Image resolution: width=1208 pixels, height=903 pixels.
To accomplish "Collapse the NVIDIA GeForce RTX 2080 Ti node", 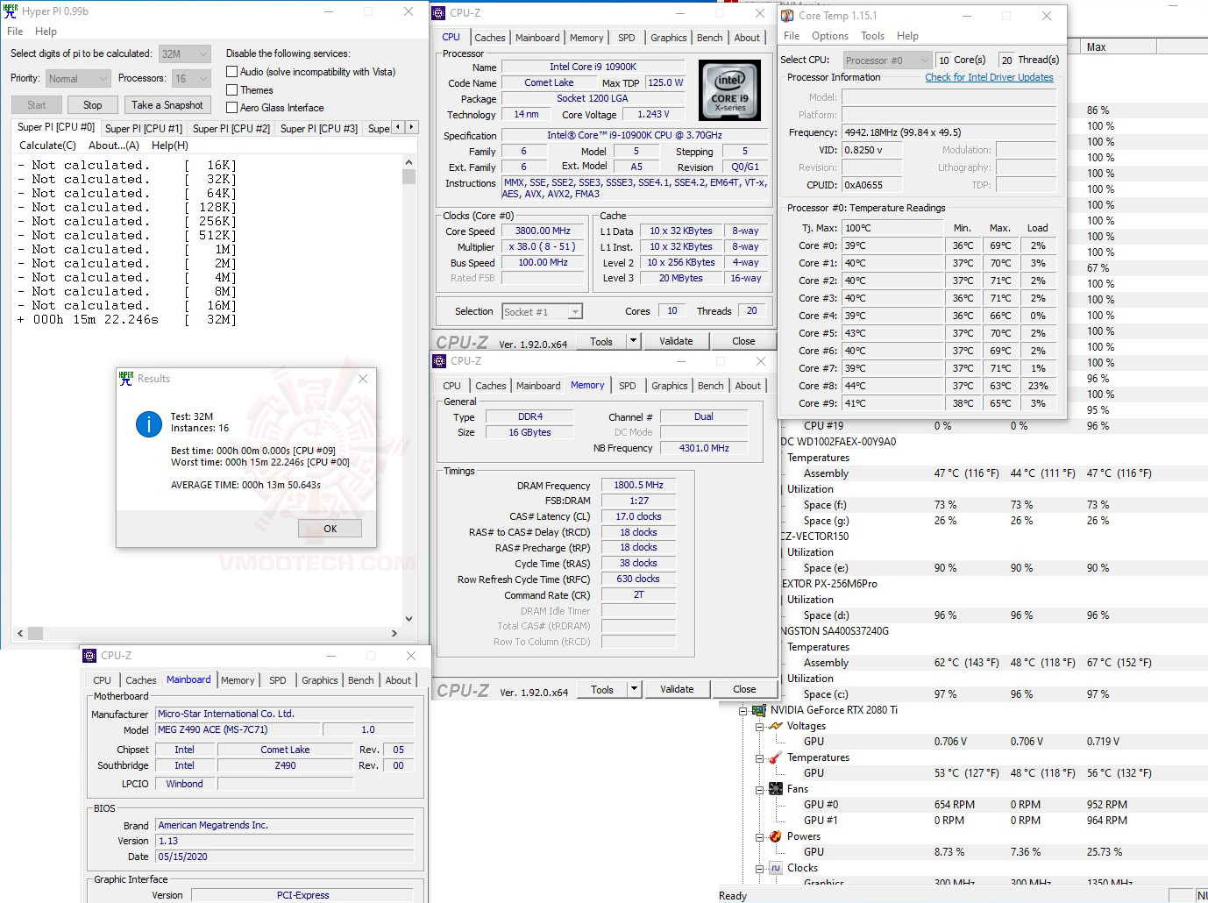I will (743, 711).
